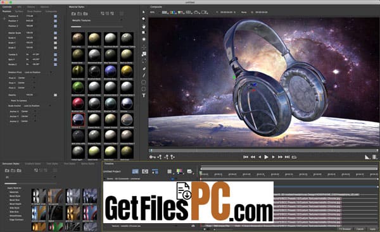Toggle the Scale X animation checkbox
Viewport: 380px width, 232px height.
click(55, 38)
